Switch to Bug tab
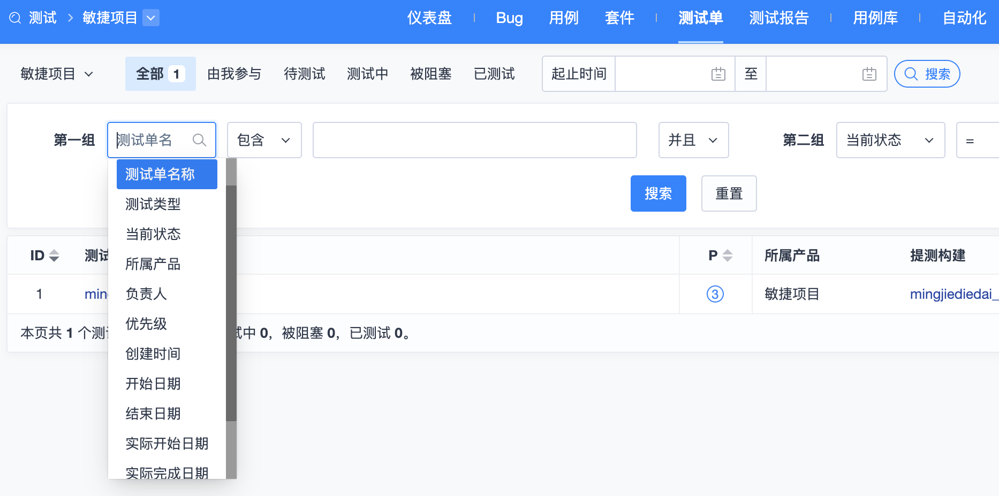This screenshot has height=496, width=999. (x=509, y=18)
